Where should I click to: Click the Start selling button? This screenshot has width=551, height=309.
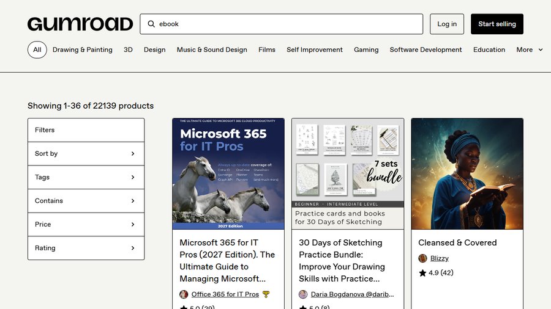497,24
